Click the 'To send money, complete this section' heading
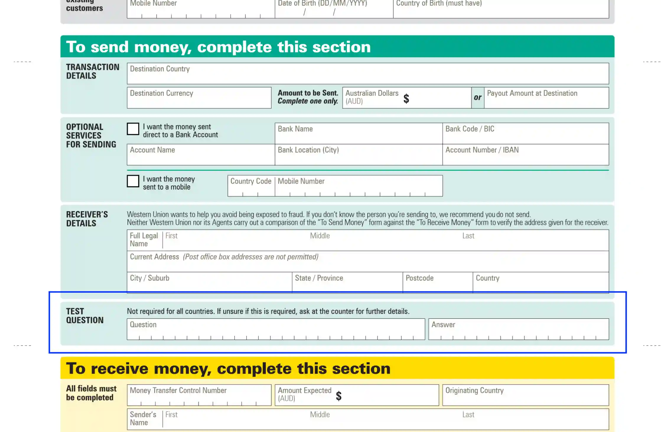This screenshot has width=661, height=432. 218,47
